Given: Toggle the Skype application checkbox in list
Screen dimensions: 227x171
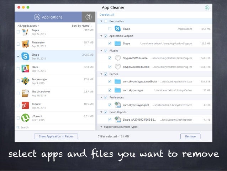Looking at the screenshot, I should (18, 56).
